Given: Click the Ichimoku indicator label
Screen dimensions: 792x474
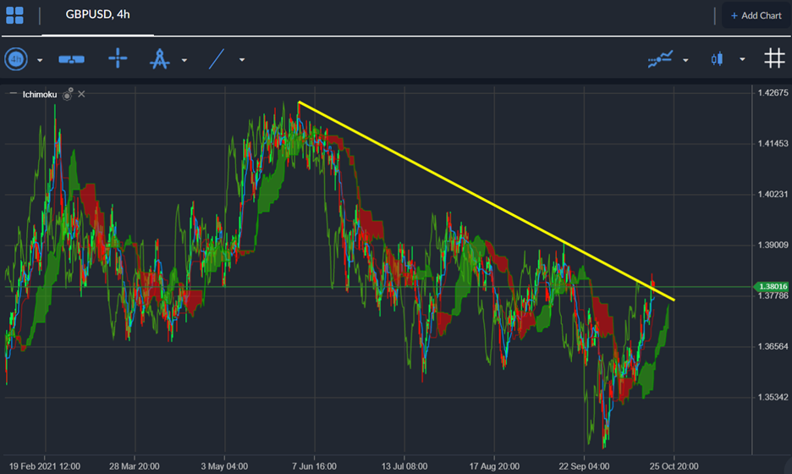Looking at the screenshot, I should tap(40, 95).
